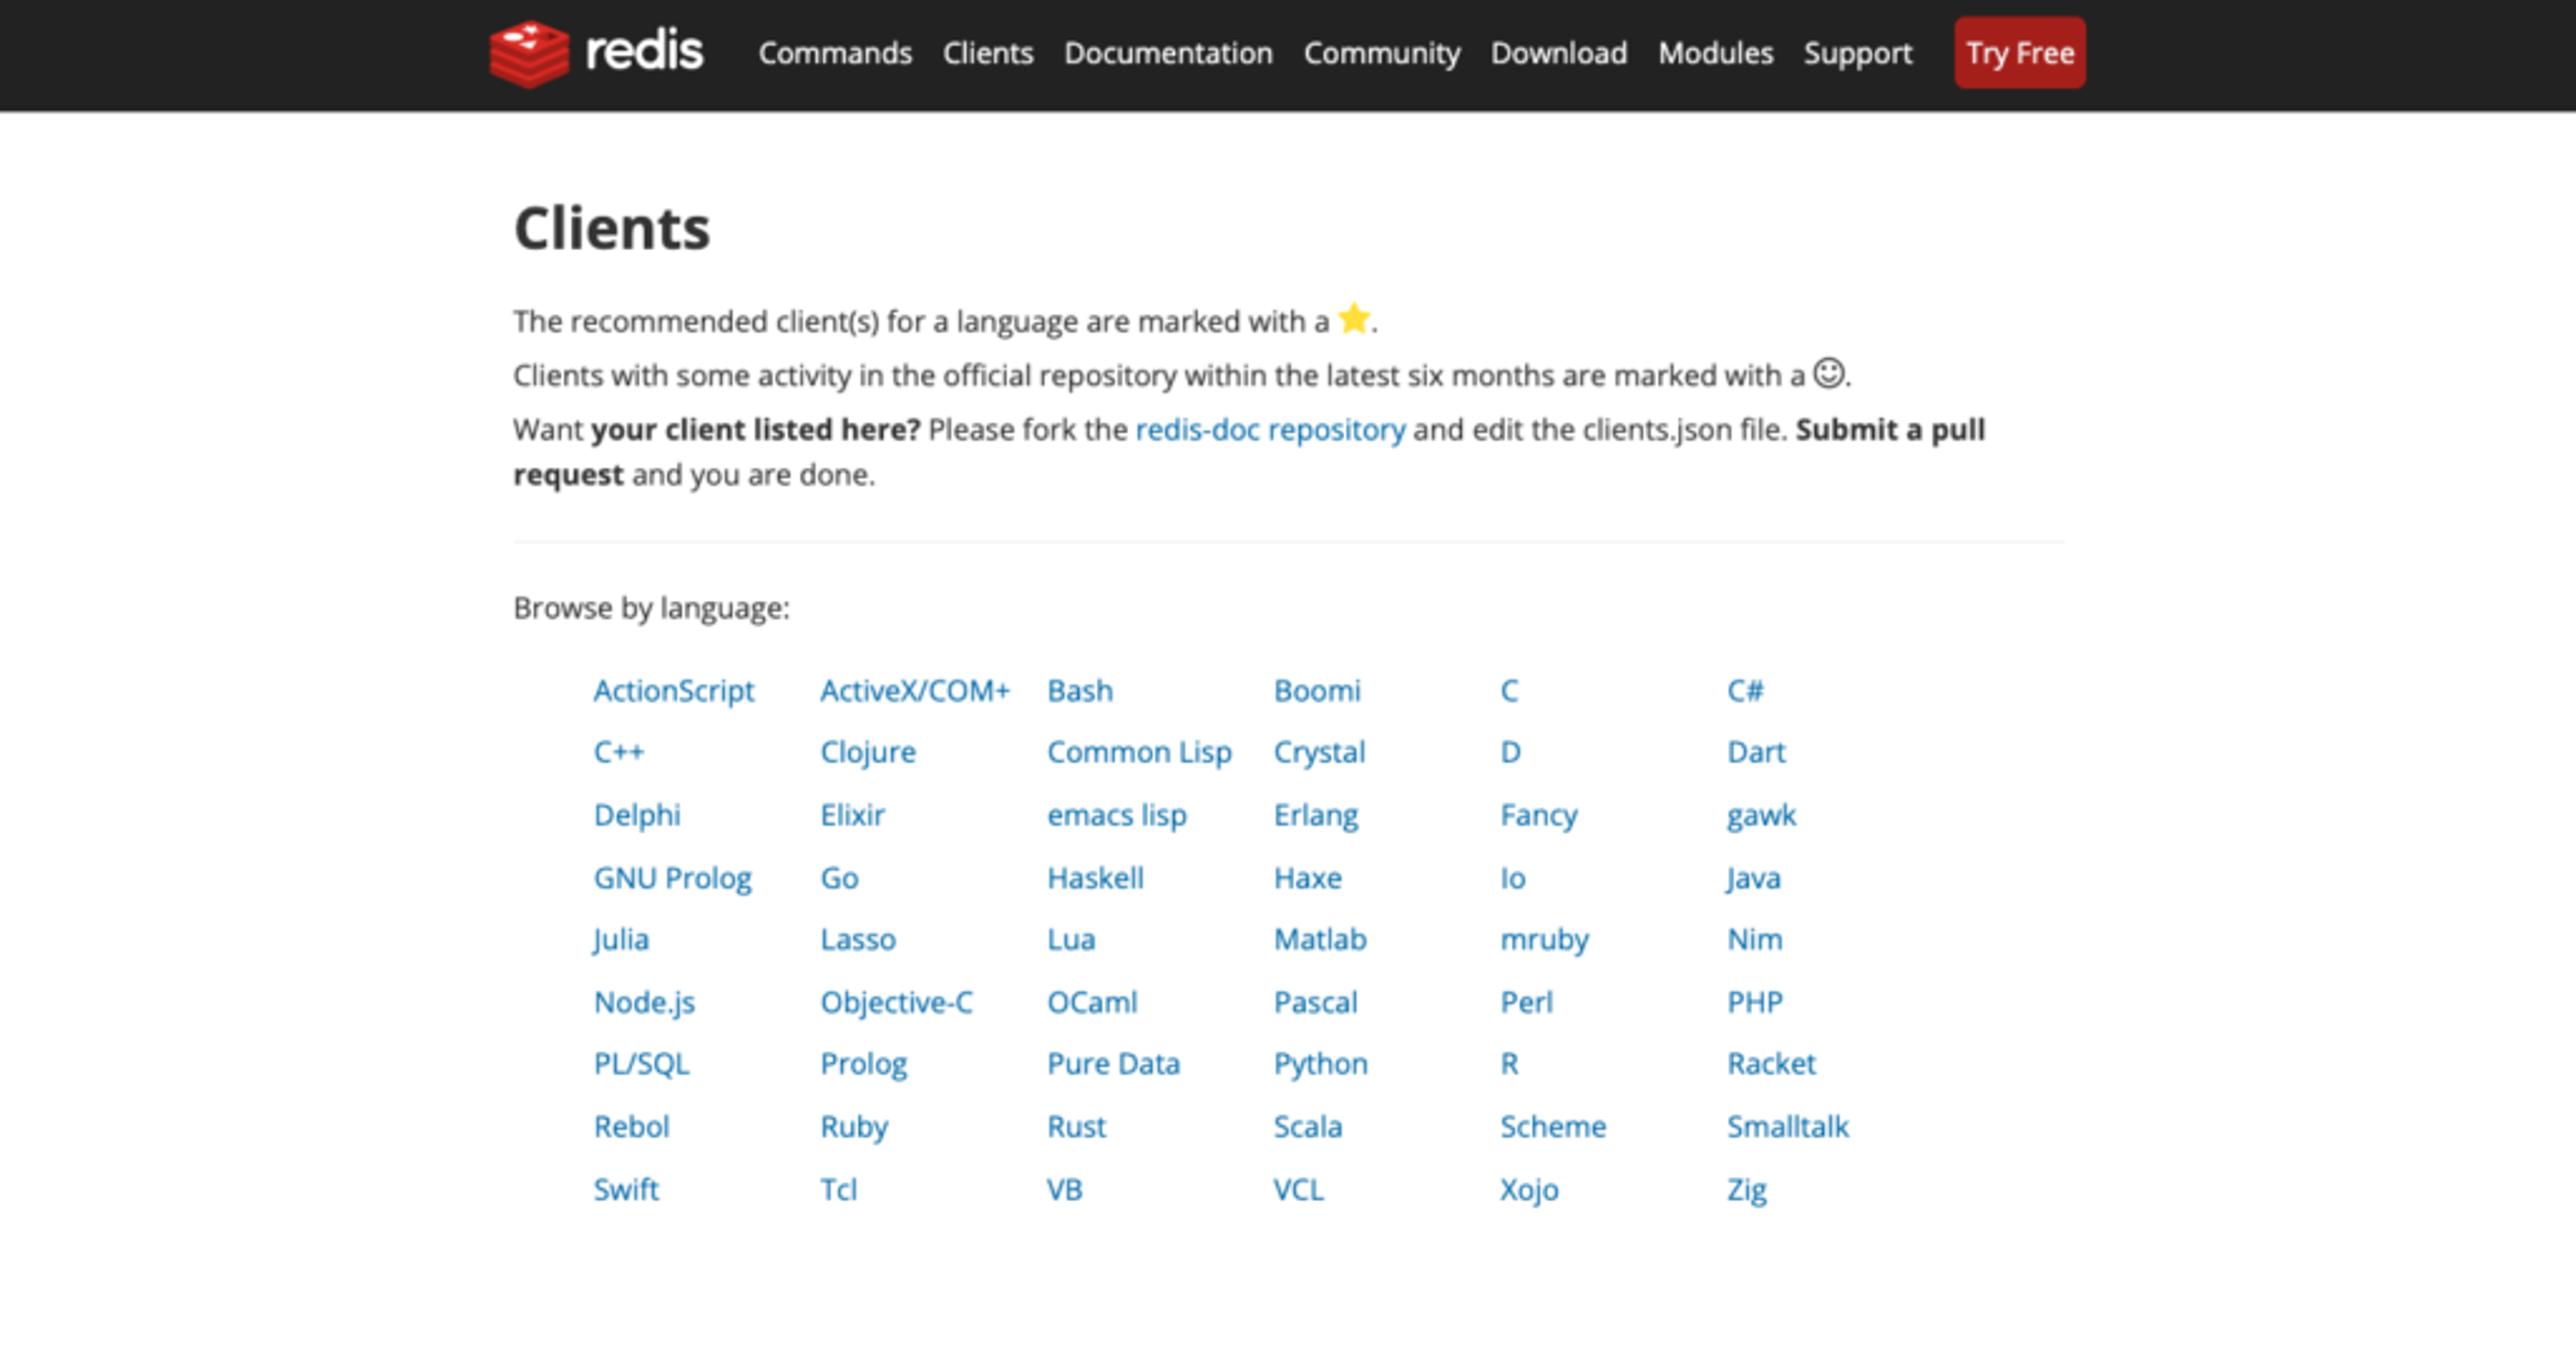The width and height of the screenshot is (2576, 1351).
Task: Browse Dart clients
Action: (x=1756, y=752)
